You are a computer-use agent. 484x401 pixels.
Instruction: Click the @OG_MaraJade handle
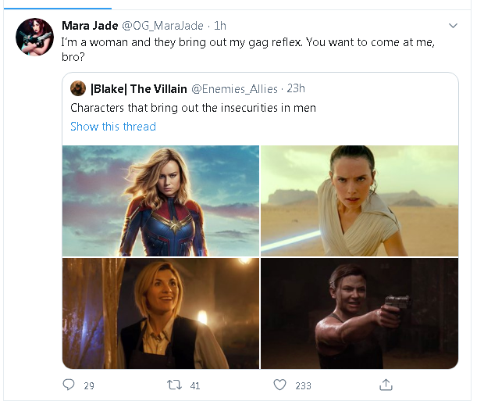tap(167, 25)
